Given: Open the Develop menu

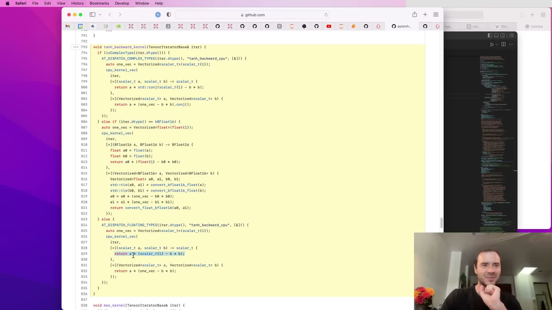Looking at the screenshot, I should 122,3.
